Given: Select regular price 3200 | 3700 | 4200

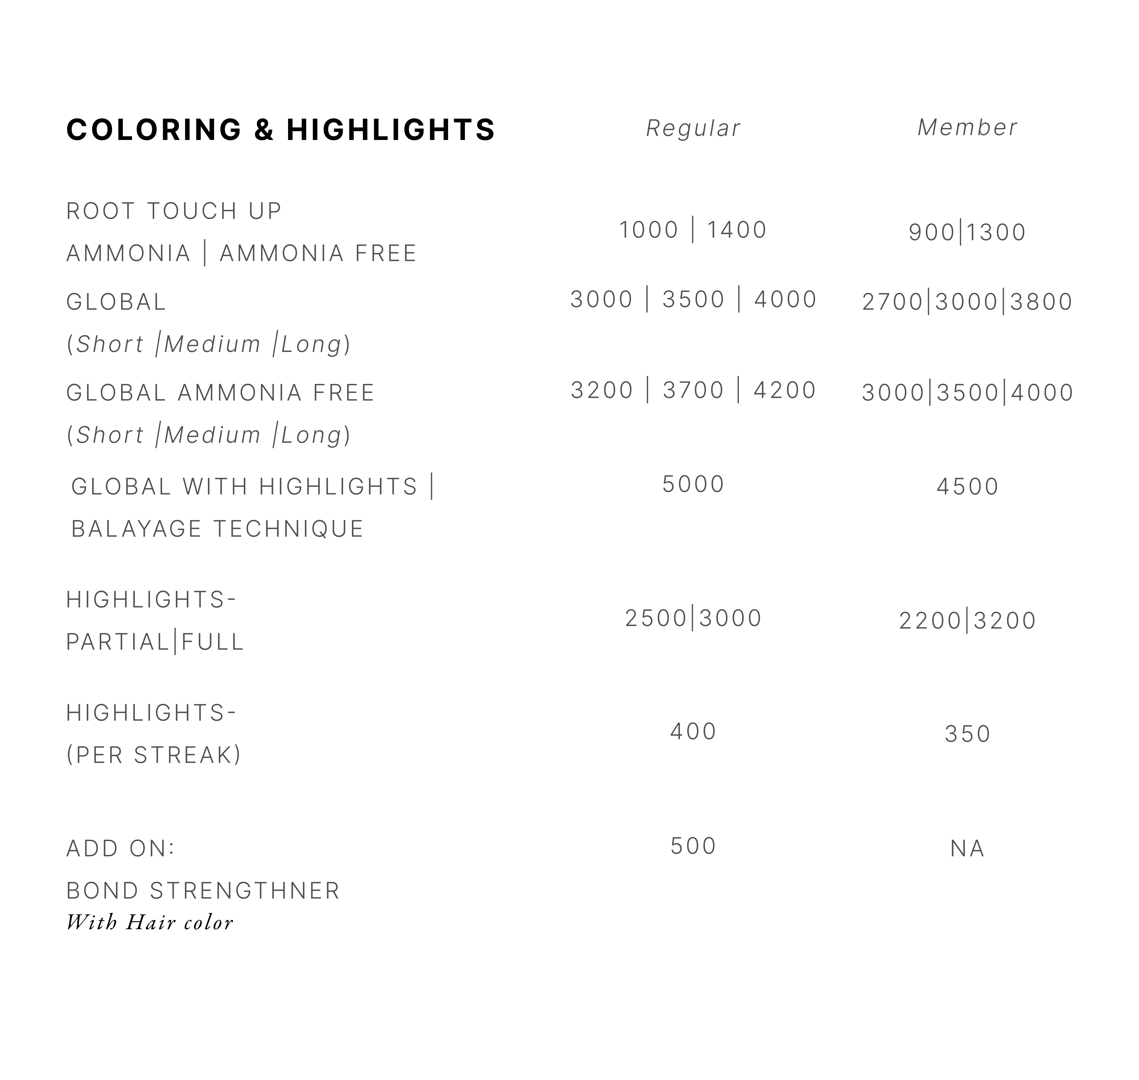Looking at the screenshot, I should [693, 390].
